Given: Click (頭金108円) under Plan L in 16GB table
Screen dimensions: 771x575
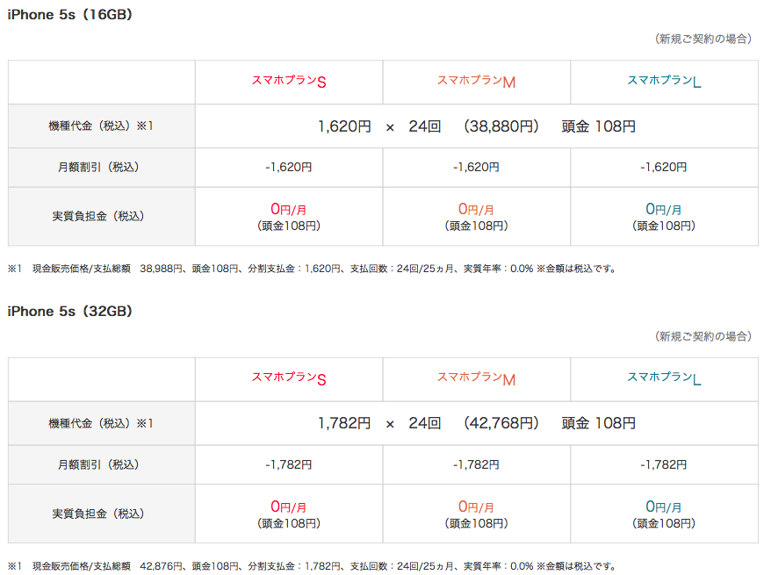Looking at the screenshot, I should click(x=664, y=226).
